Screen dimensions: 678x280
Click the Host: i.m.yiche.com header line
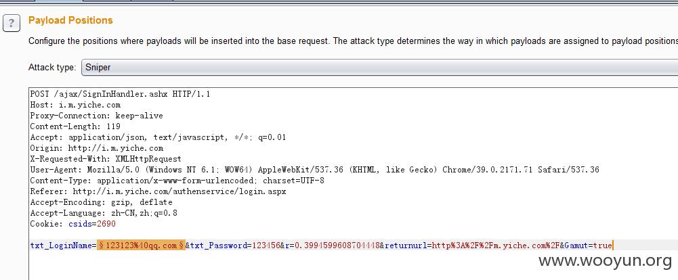[75, 104]
